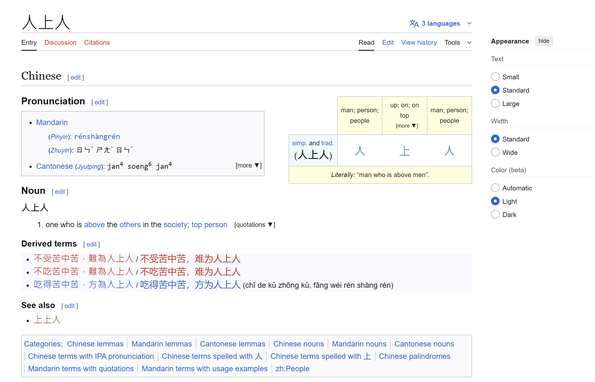
Task: Select Standard text size
Action: 495,90
